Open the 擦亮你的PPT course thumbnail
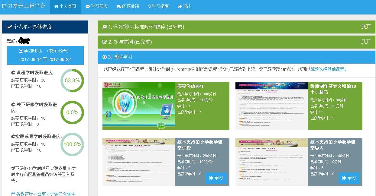The height and width of the screenshot is (196, 376). point(139,106)
